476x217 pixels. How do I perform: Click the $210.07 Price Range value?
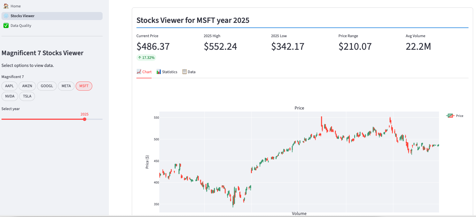pyautogui.click(x=355, y=46)
